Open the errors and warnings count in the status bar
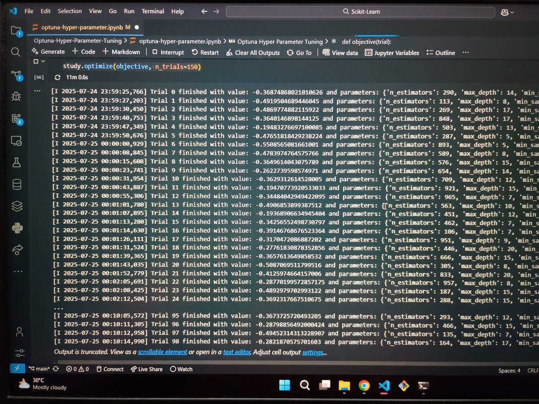 point(77,369)
